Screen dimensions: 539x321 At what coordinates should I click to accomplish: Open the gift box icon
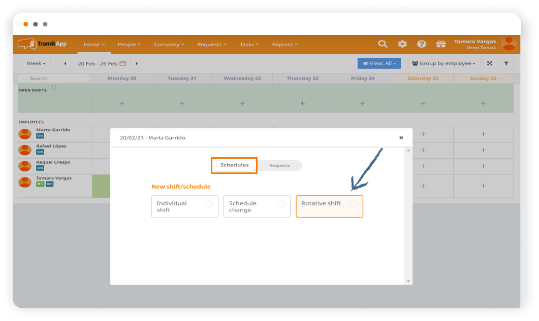pyautogui.click(x=440, y=44)
